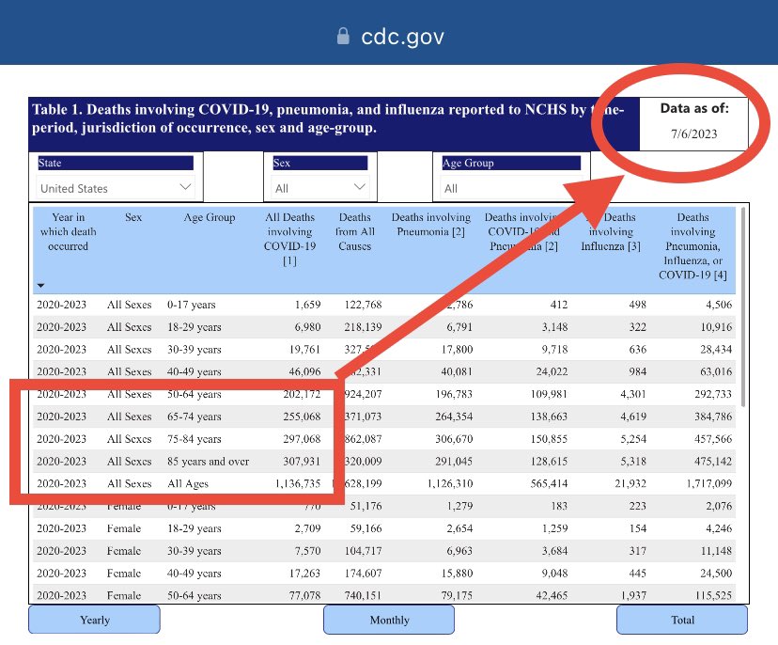Click the total value 475,142

[x=713, y=462]
